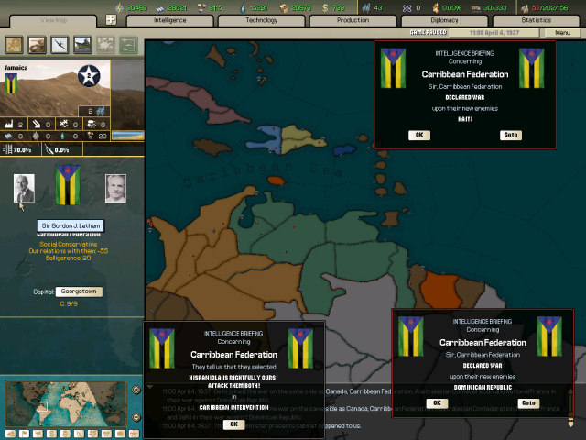Click the rare materials resource icon
The width and height of the screenshot is (586, 440).
coord(201,8)
